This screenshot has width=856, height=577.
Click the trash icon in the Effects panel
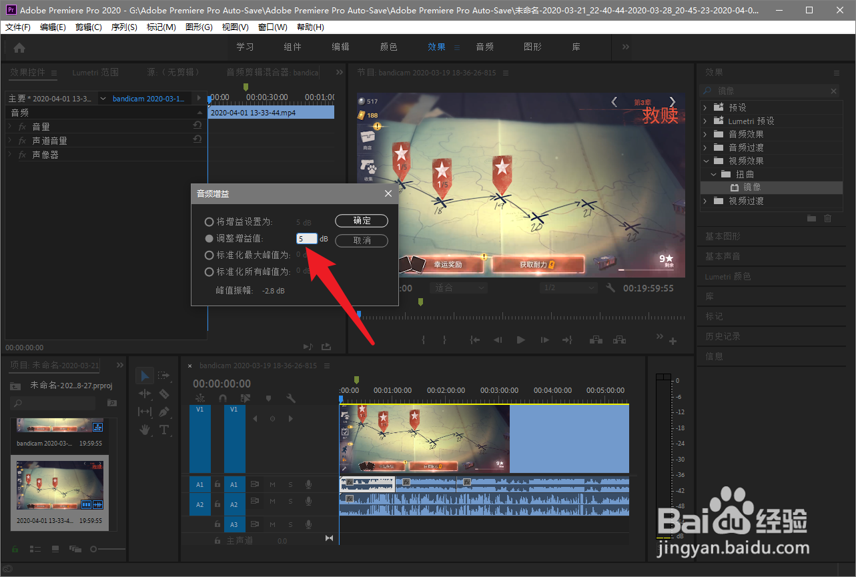[x=828, y=218]
